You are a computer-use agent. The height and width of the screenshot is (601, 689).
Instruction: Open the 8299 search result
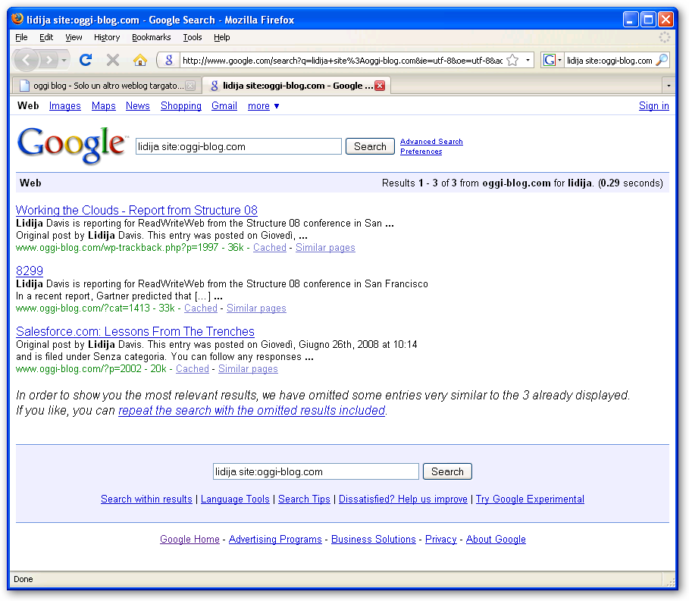[x=30, y=271]
